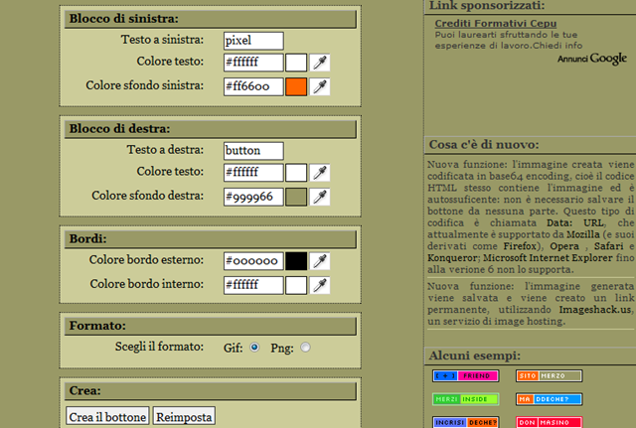
Task: Click the Scegli il formato label
Action: [159, 347]
